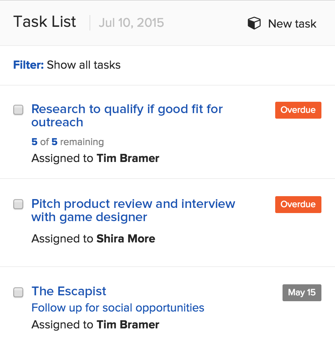Tick the checkbox for The Escapist
This screenshot has height=353, width=335.
pyautogui.click(x=18, y=292)
